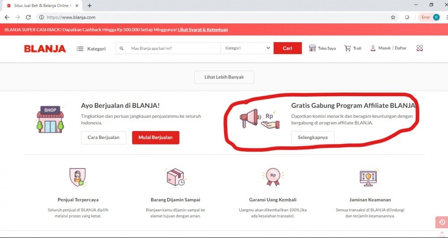Click the 'Garansi Uang Kembali' title text

pyautogui.click(x=273, y=200)
